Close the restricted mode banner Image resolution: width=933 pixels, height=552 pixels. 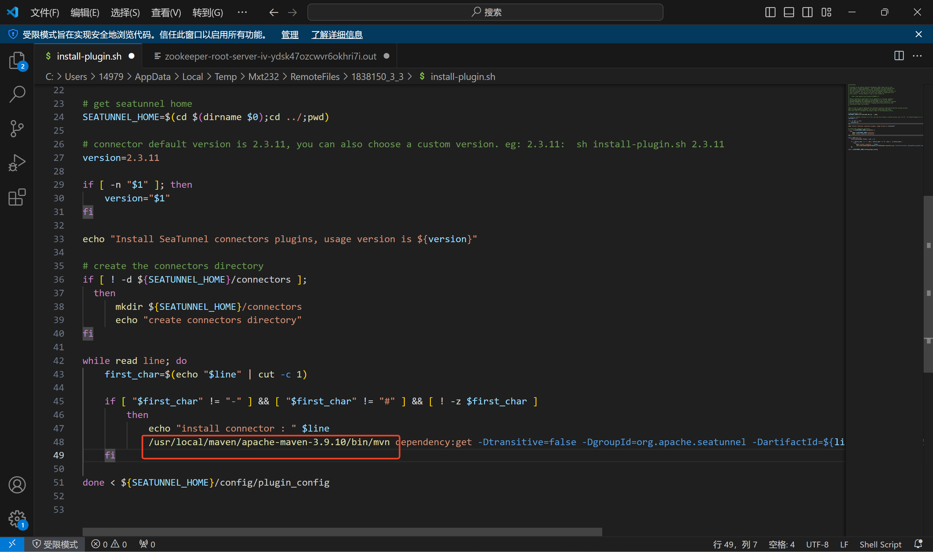click(918, 34)
